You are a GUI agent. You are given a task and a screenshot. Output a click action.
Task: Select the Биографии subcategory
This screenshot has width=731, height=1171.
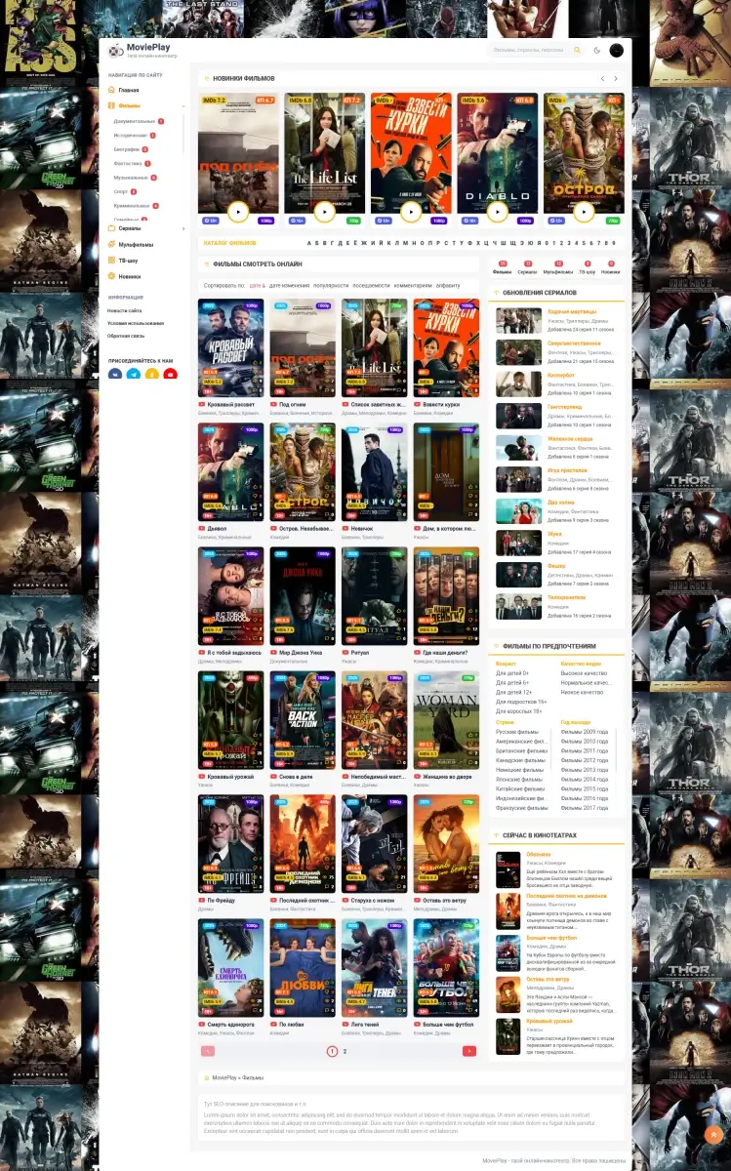point(127,149)
